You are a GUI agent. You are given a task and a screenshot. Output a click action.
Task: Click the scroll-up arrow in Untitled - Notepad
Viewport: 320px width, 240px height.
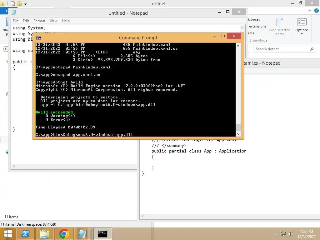(x=242, y=27)
